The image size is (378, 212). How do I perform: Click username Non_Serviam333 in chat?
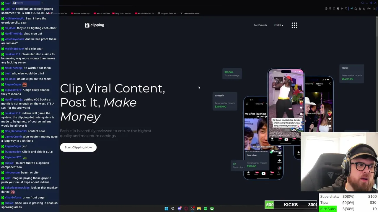tap(16, 131)
